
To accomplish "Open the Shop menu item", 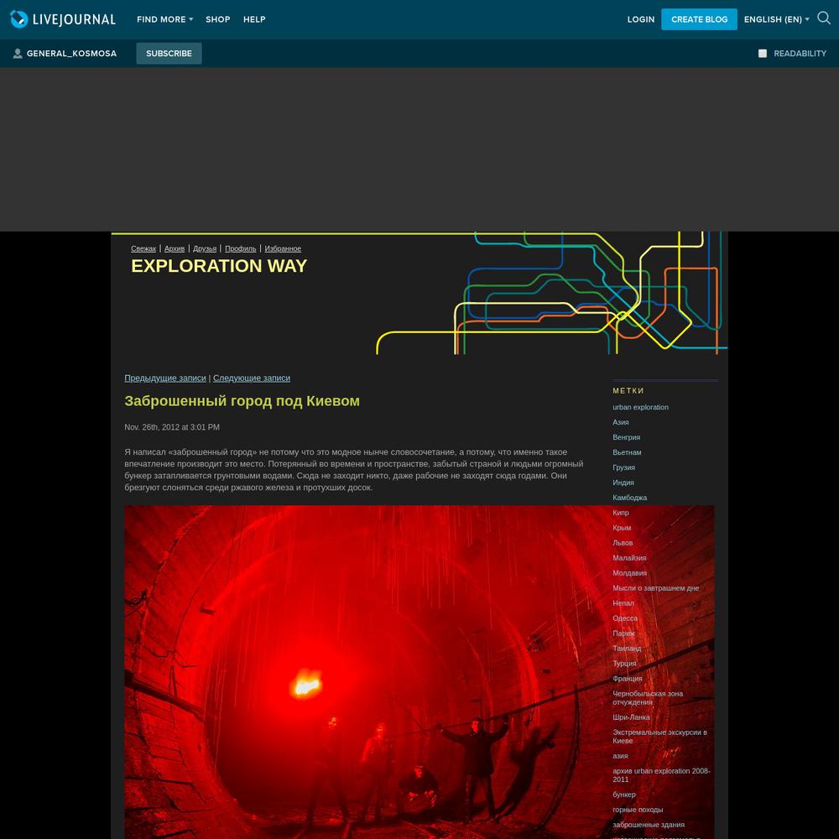I will [x=218, y=19].
